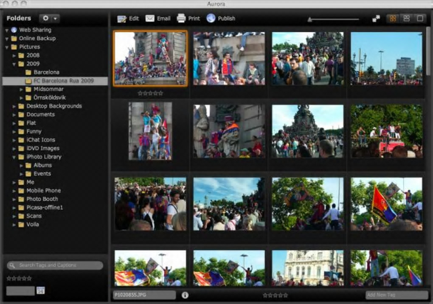Screen dimensions: 433x304
Task: Collapse the iPhoto Library folder
Action: [x=14, y=157]
